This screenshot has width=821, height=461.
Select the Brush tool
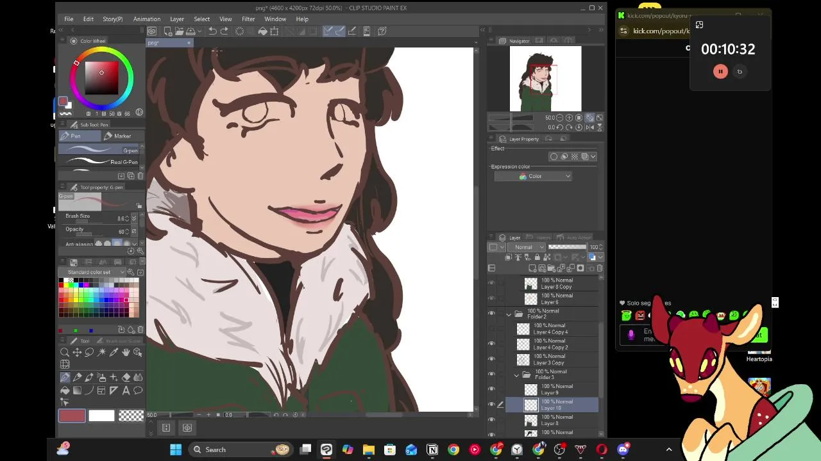pos(89,378)
